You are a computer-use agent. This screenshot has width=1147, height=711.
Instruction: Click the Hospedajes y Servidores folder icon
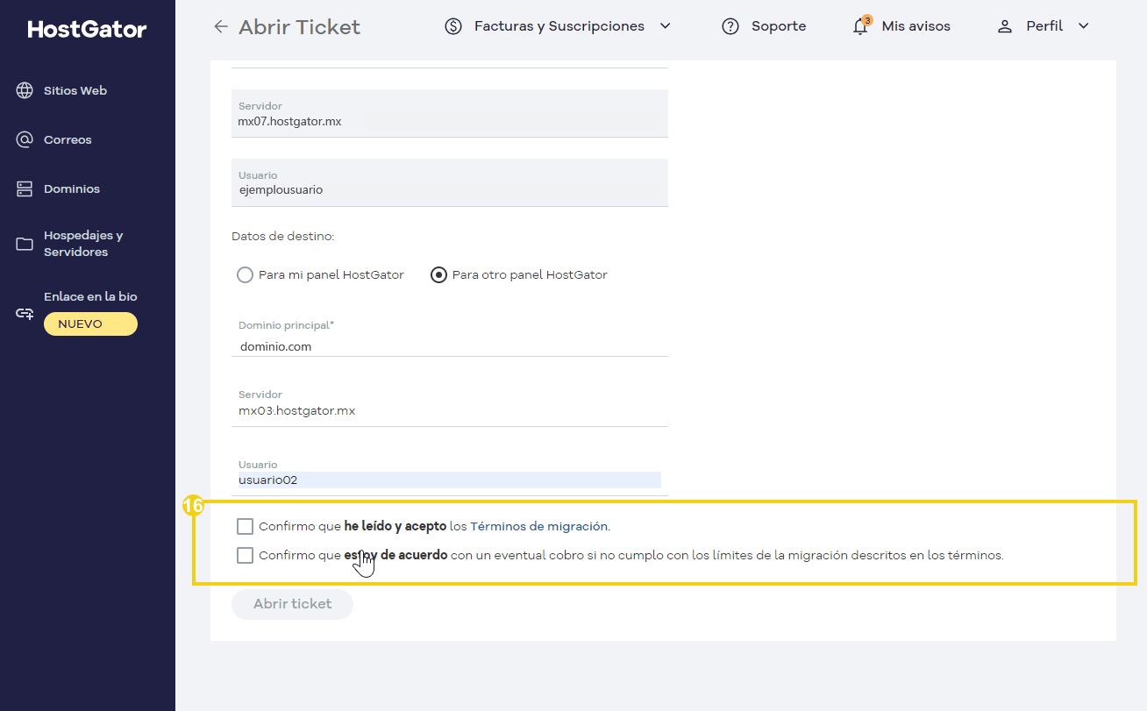click(25, 244)
